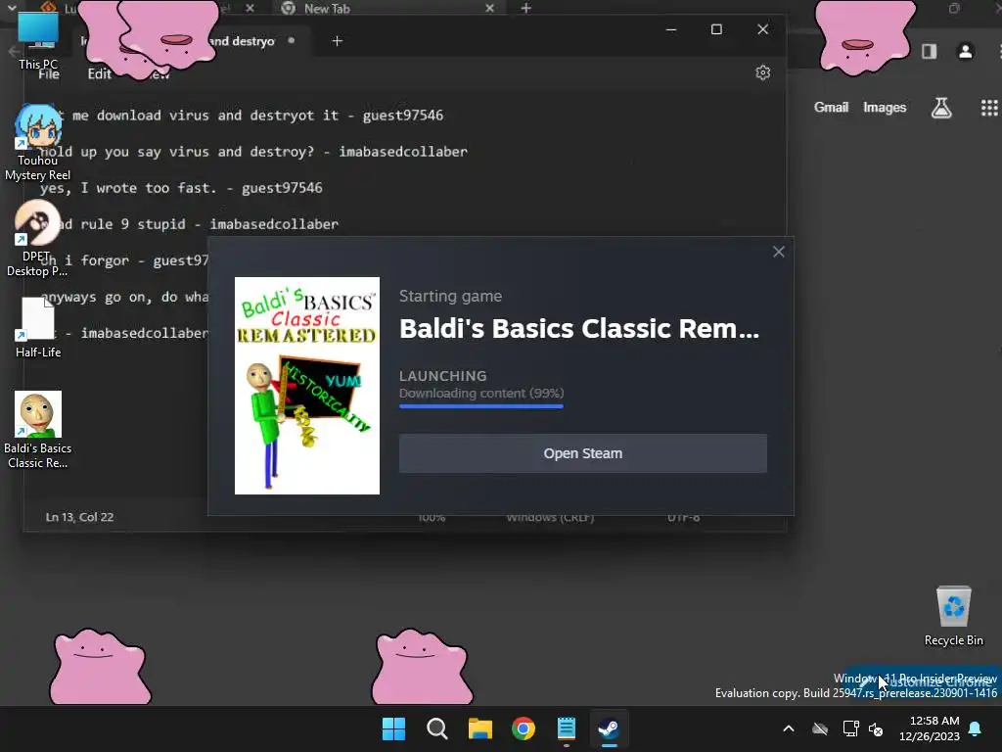
Task: Open the clock and date flyout
Action: (930, 728)
